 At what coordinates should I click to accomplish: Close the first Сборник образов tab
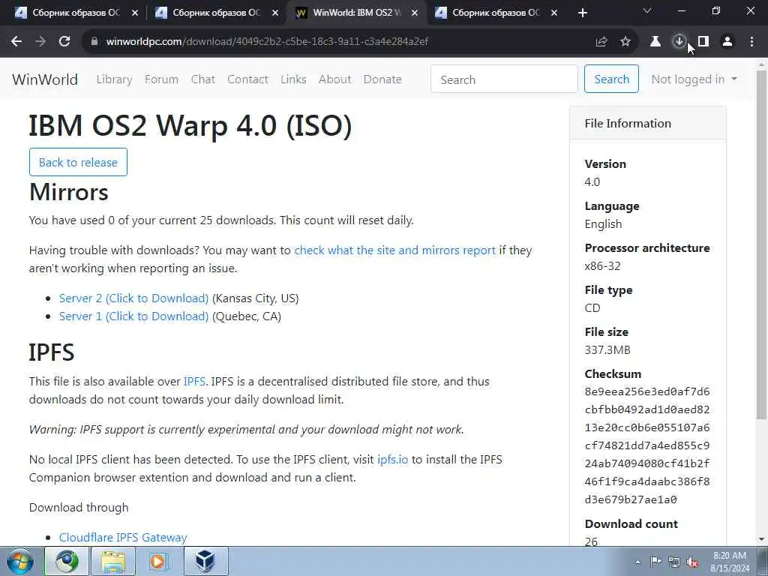(x=135, y=13)
